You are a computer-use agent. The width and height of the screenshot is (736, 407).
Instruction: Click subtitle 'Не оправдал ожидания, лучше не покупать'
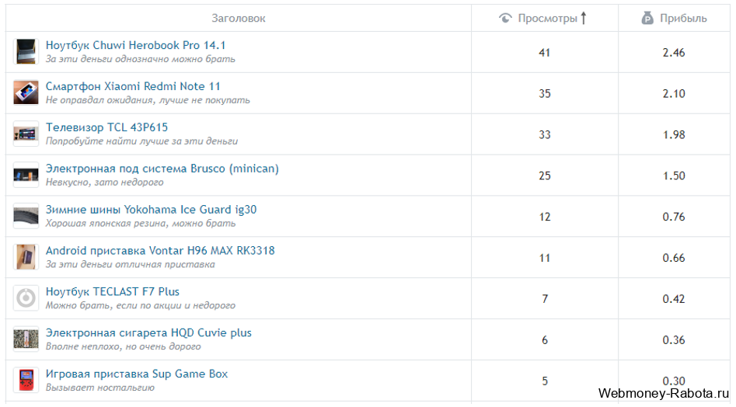tap(148, 100)
